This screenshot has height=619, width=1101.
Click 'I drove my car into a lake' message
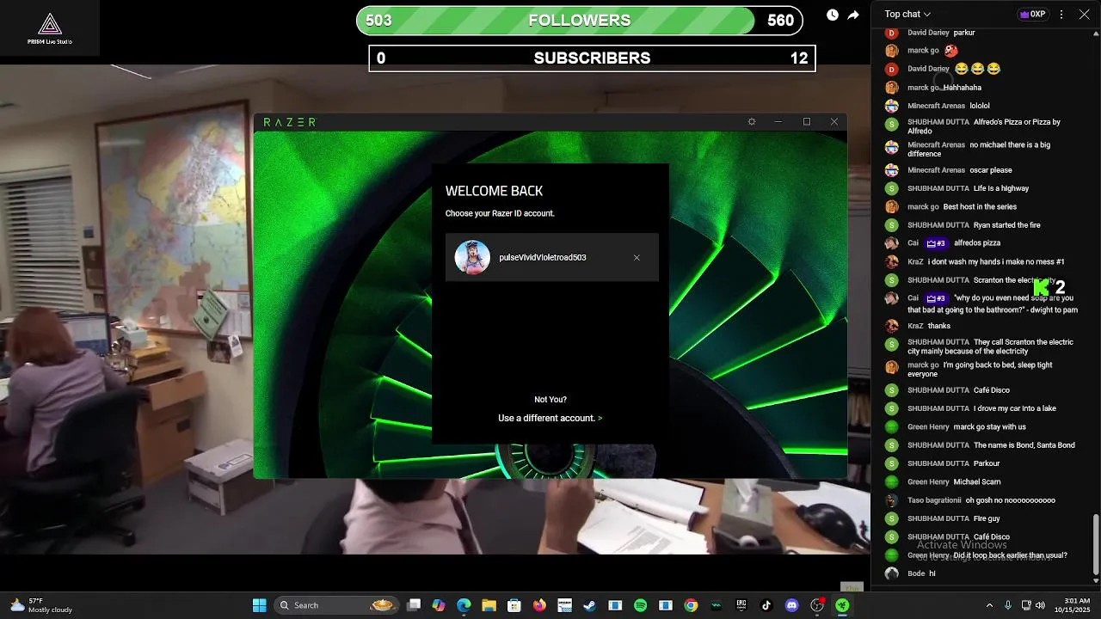[1014, 408]
